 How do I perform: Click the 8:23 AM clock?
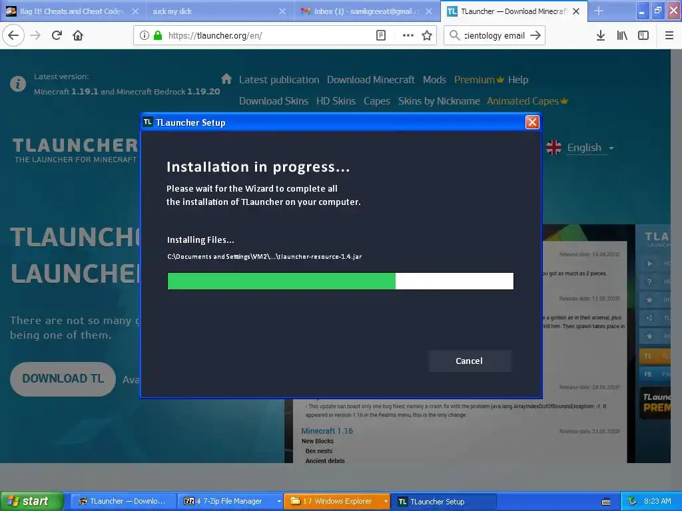[657, 501]
